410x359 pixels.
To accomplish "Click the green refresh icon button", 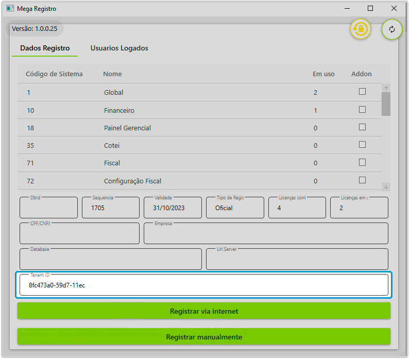I will coord(391,29).
